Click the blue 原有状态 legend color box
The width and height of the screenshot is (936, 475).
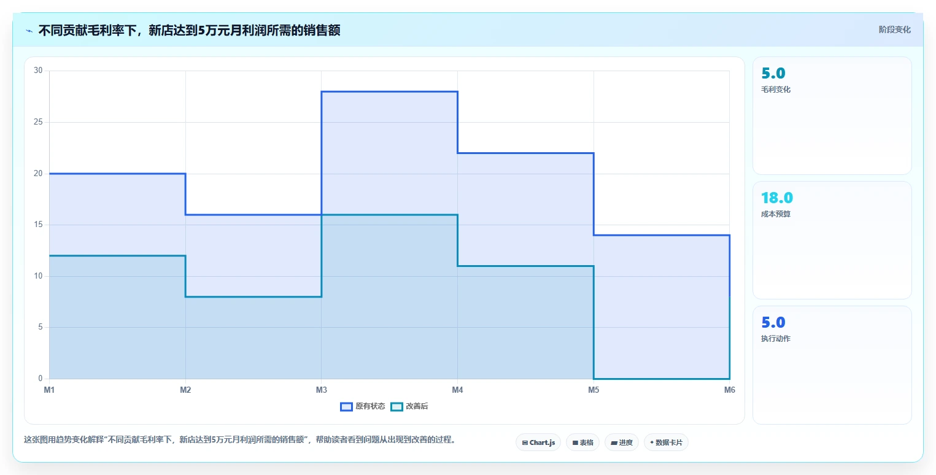click(346, 406)
